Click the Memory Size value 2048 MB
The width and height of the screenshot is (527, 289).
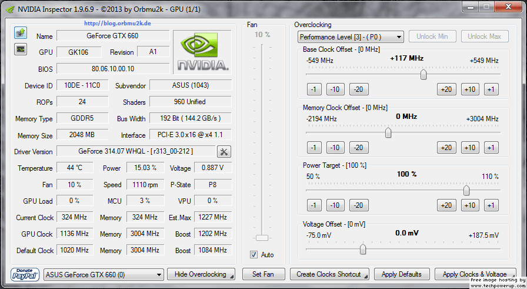[x=82, y=135]
